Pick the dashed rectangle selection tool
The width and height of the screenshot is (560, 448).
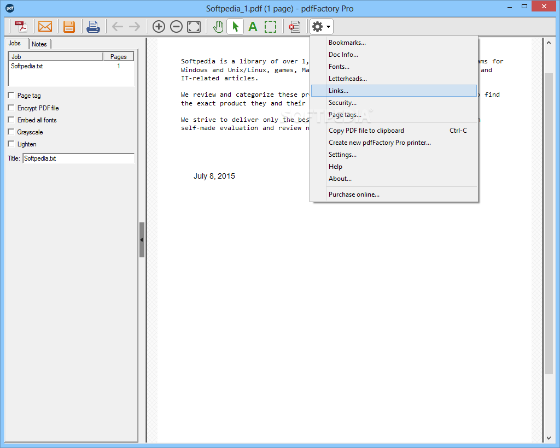pyautogui.click(x=270, y=26)
